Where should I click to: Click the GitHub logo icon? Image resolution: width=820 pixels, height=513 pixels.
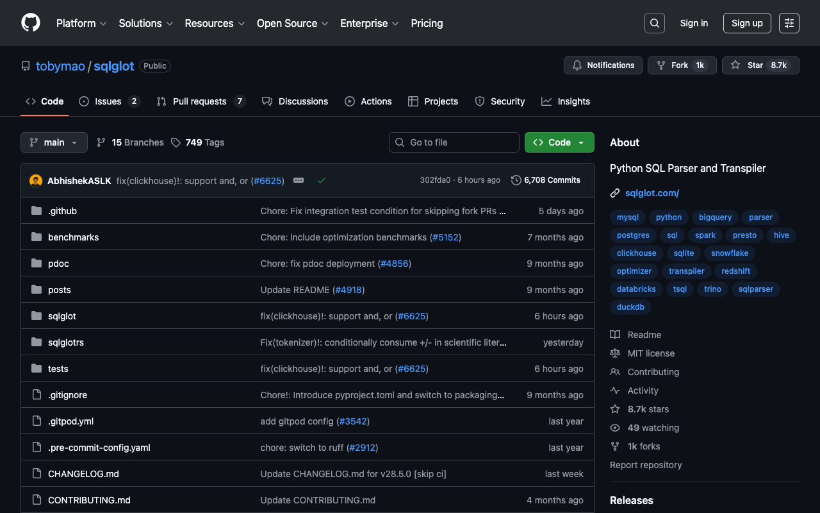31,23
